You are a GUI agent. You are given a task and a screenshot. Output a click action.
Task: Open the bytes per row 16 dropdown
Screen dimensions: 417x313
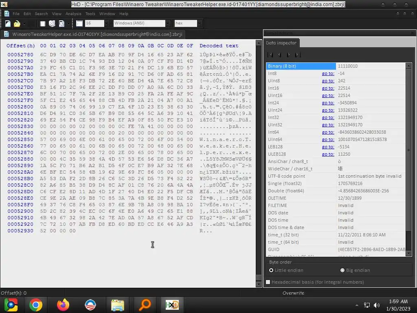pyautogui.click(x=107, y=23)
